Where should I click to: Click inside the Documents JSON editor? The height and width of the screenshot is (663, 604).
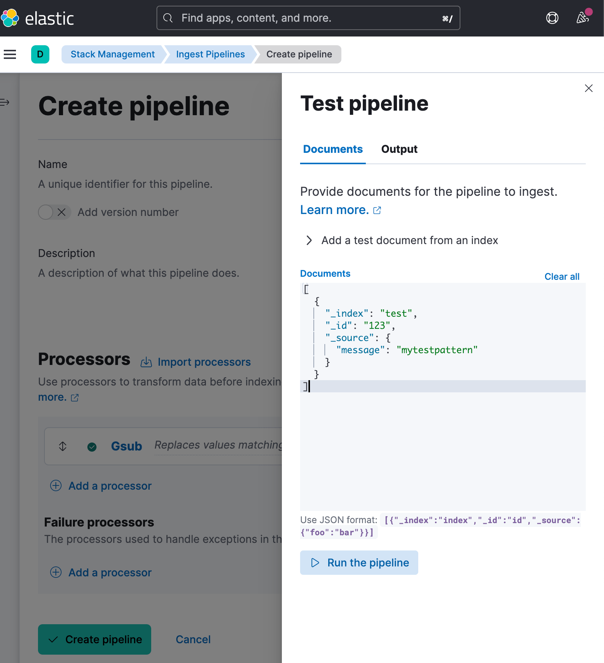coord(443,397)
